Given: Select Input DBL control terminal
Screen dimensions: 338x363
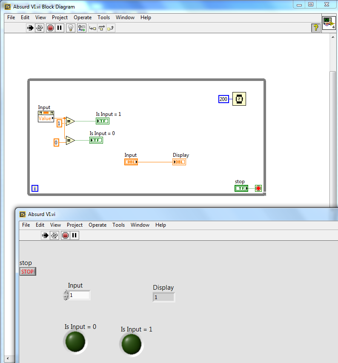Looking at the screenshot, I should tap(131, 162).
